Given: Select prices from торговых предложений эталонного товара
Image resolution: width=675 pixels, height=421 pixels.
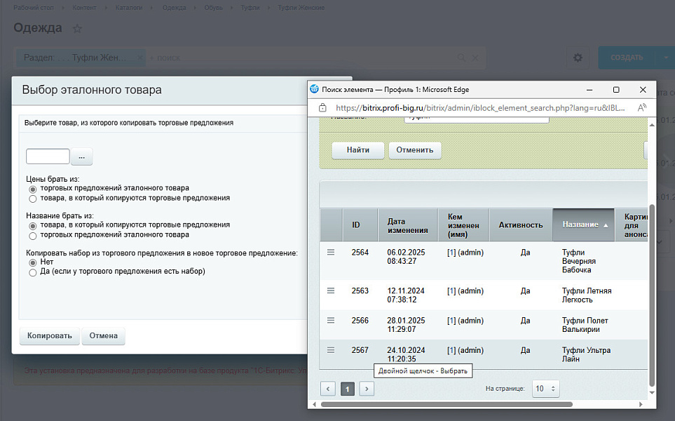Looking at the screenshot, I should pyautogui.click(x=32, y=189).
